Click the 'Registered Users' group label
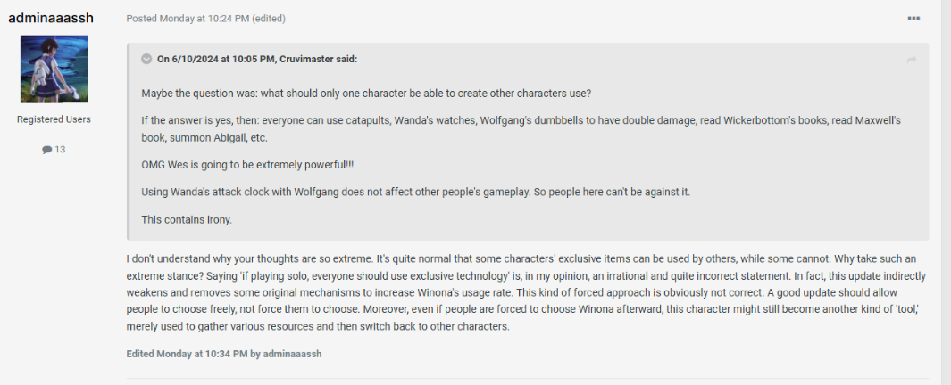 click(x=54, y=119)
